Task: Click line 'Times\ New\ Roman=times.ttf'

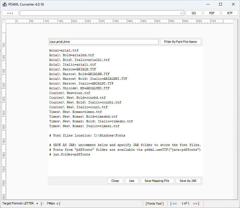Action: pyautogui.click(x=75, y=112)
